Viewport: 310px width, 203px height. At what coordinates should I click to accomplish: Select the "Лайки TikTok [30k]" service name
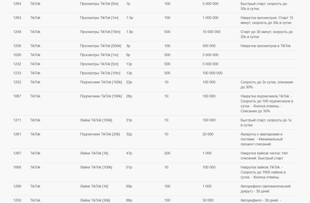(95, 201)
